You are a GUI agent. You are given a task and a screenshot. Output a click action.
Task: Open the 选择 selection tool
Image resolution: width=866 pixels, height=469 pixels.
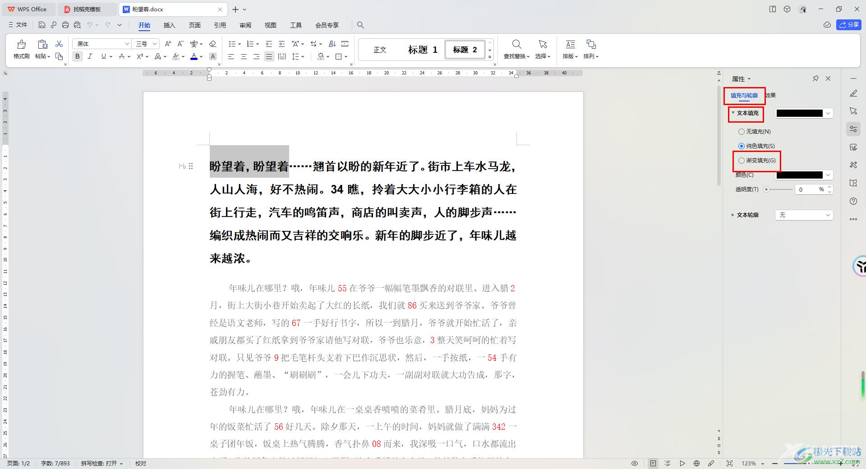click(543, 49)
